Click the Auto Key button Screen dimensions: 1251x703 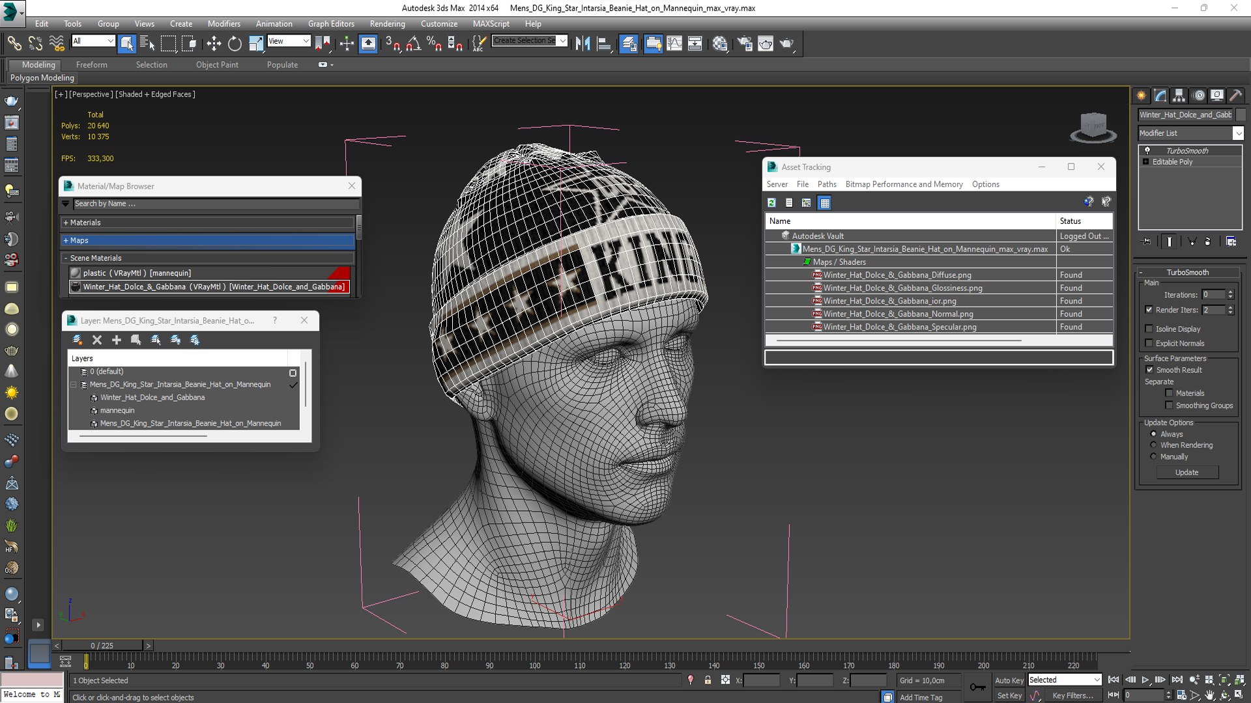click(x=1009, y=680)
